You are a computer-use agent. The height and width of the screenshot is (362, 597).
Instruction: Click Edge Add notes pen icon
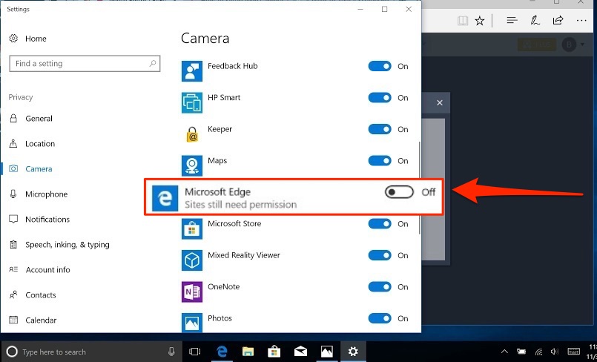535,21
